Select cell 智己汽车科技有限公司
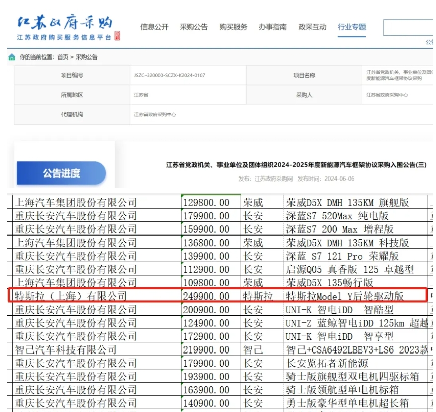The image size is (436, 412). [x=97, y=349]
